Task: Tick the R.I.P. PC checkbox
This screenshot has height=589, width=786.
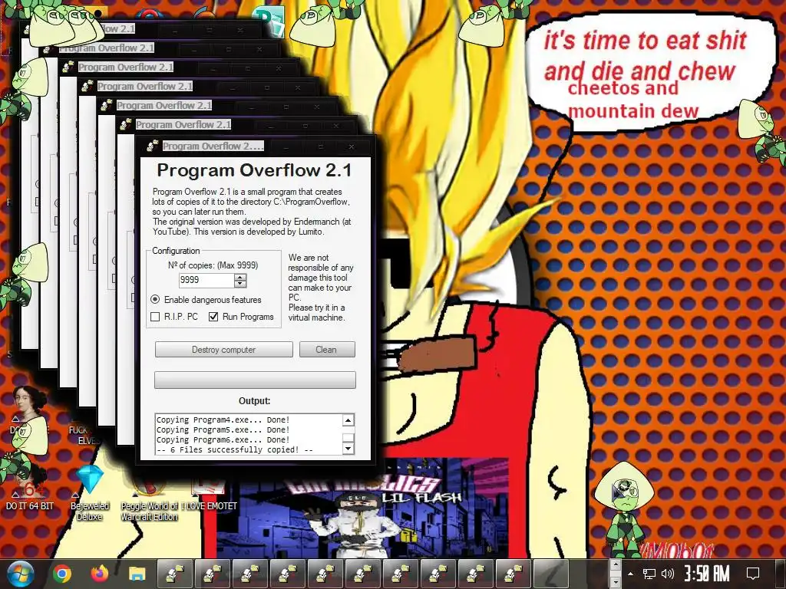Action: click(155, 317)
